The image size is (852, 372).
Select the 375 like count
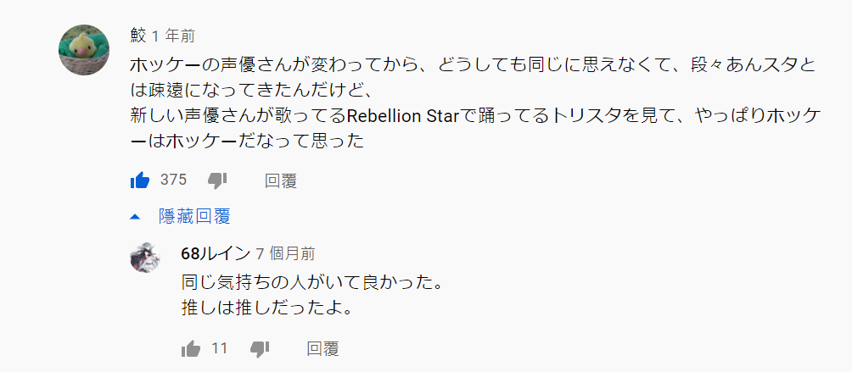coord(173,180)
